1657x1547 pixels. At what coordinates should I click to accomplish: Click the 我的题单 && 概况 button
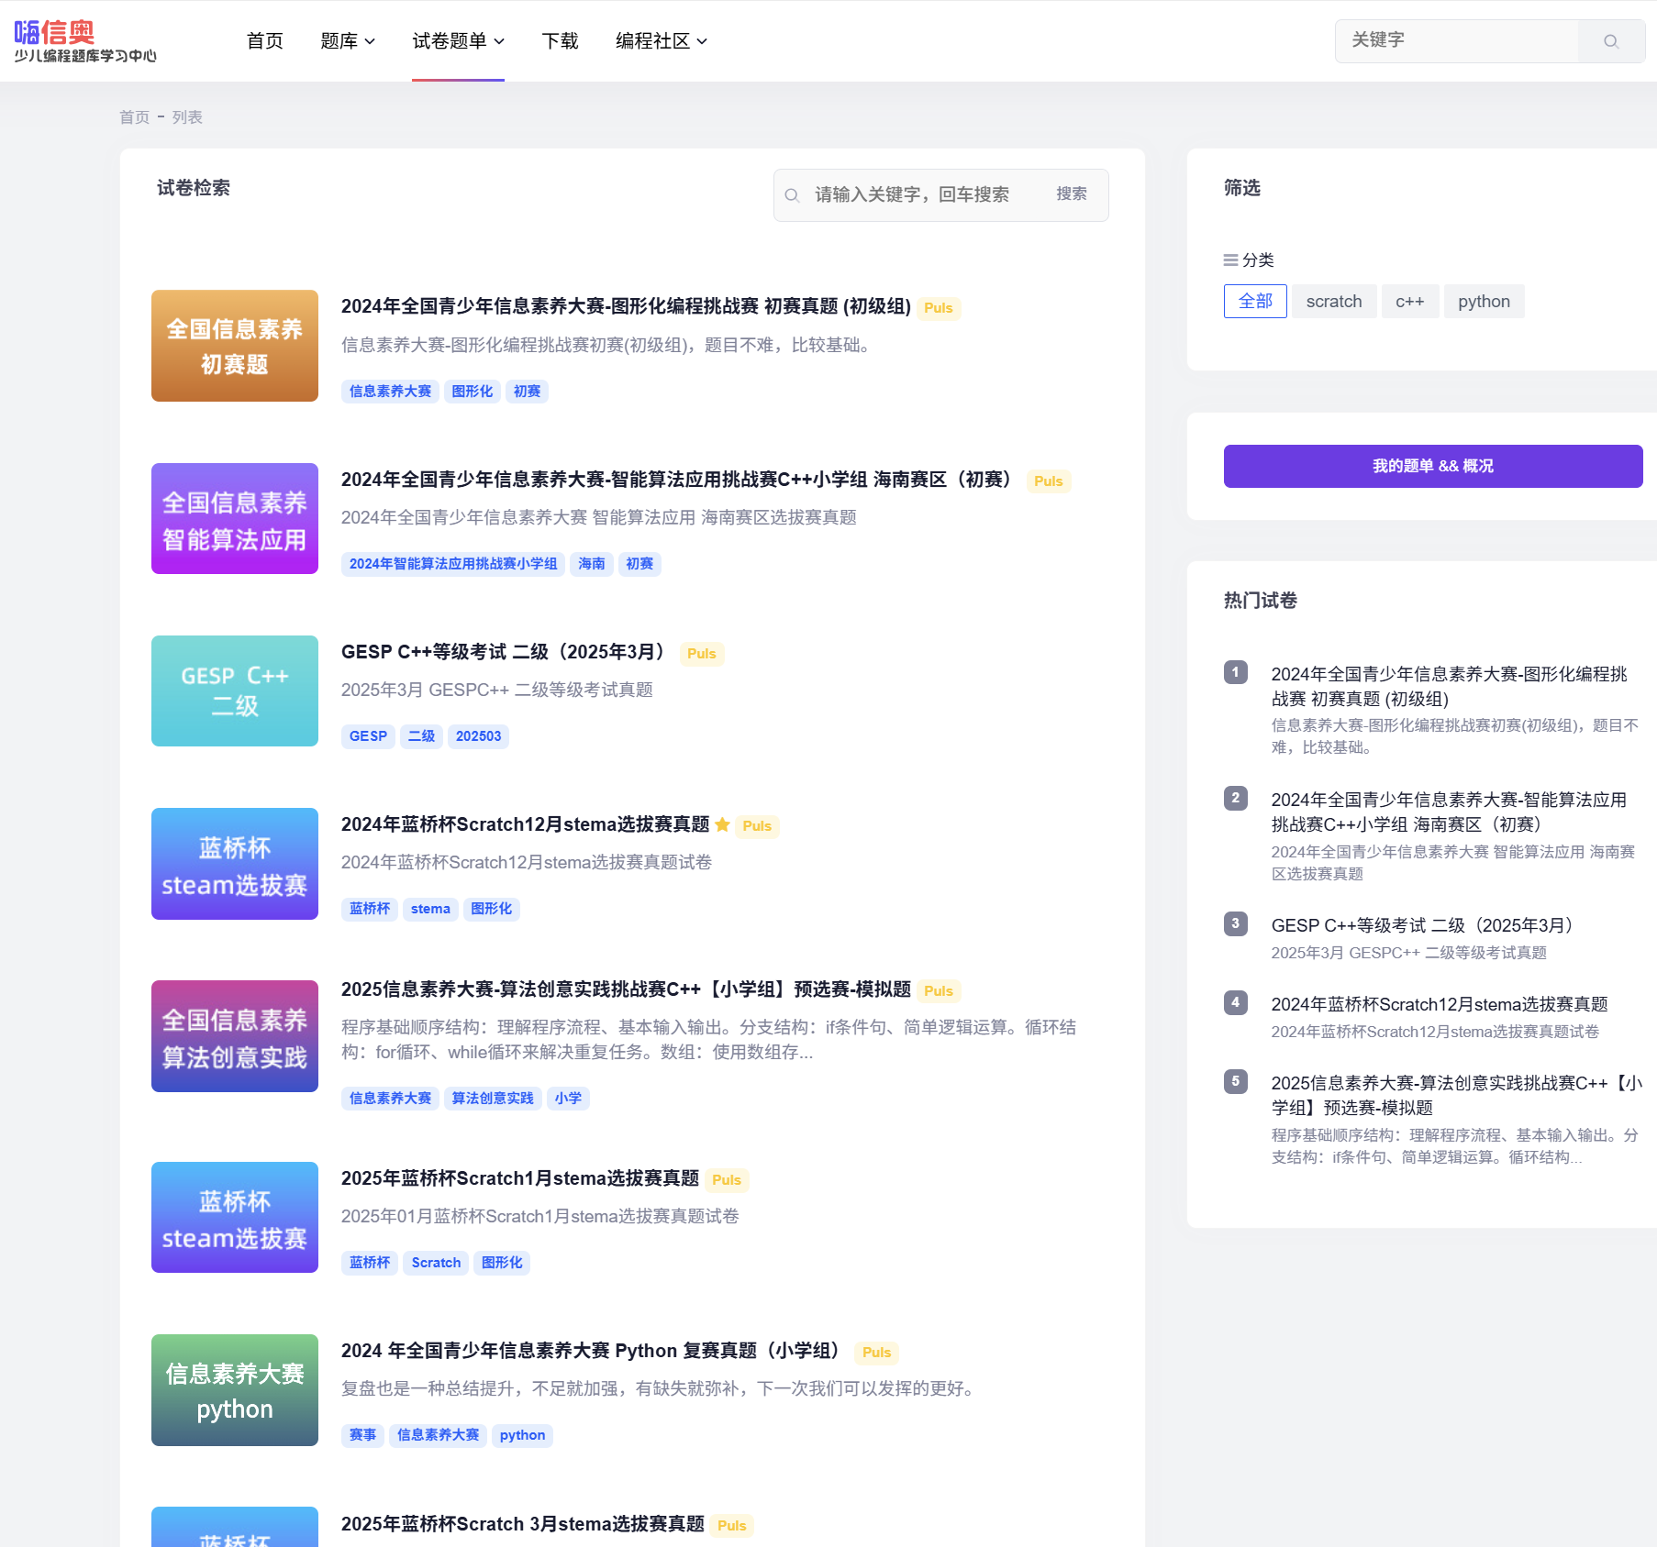click(x=1432, y=466)
